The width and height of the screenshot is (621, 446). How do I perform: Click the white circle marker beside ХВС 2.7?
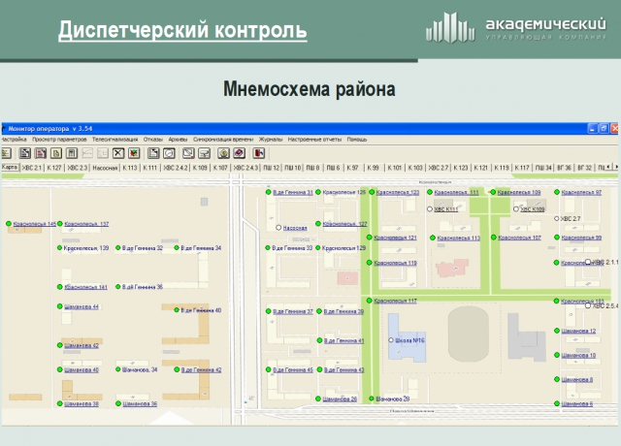556,218
